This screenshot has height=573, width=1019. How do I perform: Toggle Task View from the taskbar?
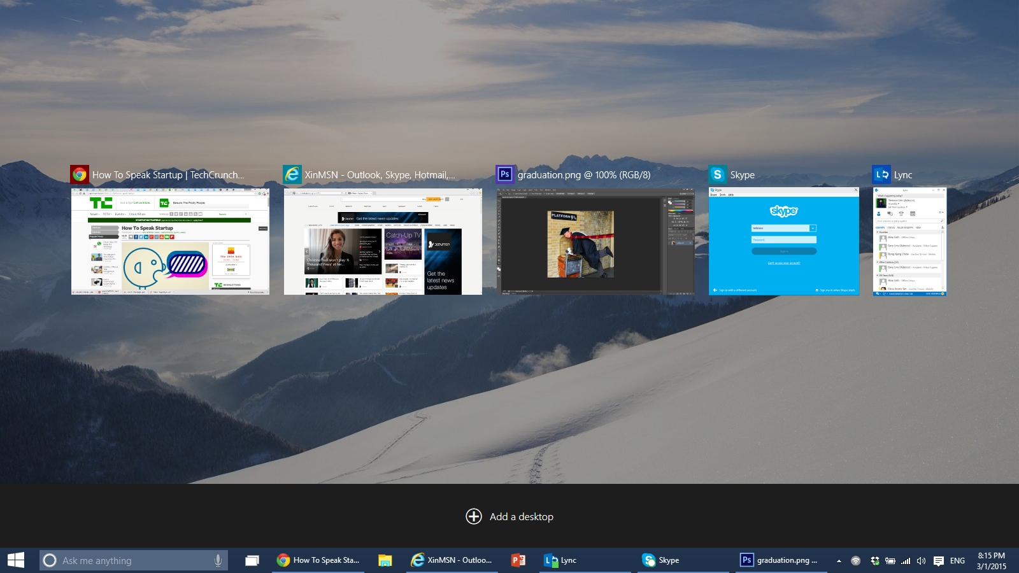coord(252,560)
